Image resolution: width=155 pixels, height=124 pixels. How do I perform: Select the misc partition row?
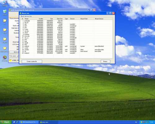click(67, 39)
